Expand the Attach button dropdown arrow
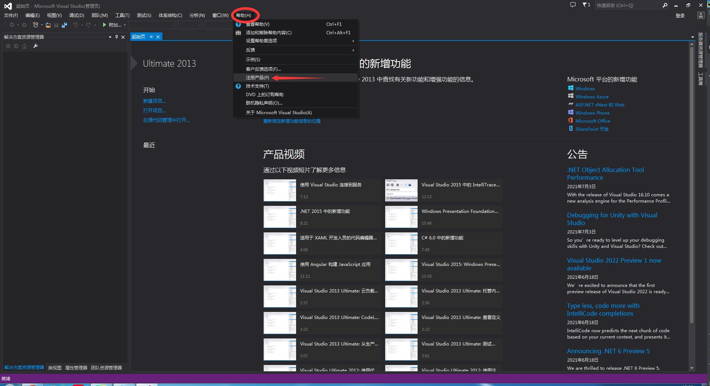Viewport: 710px width, 386px height. point(124,25)
